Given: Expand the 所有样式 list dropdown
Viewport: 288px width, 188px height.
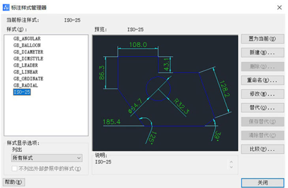Looking at the screenshot, I should [x=47, y=158].
